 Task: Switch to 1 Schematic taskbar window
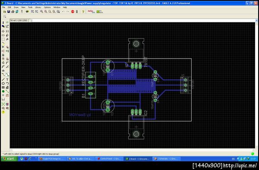click(x=167, y=159)
